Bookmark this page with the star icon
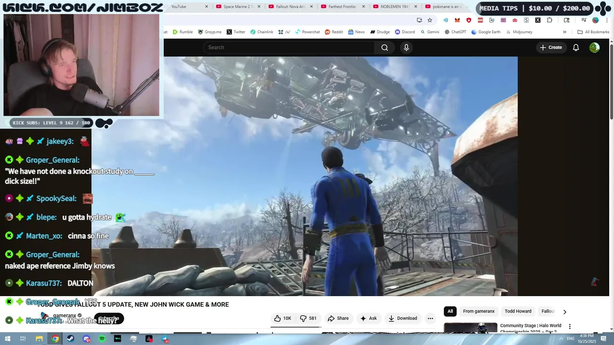614x345 pixels. point(430,20)
